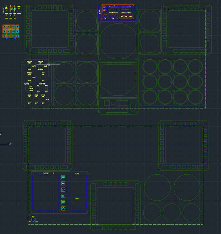Select the TIME display blue rectangle
Viewport: 221px width, 234px height.
point(77,205)
